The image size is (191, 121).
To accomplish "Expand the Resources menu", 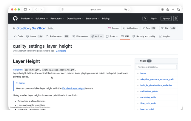I will pyautogui.click(x=57, y=18).
